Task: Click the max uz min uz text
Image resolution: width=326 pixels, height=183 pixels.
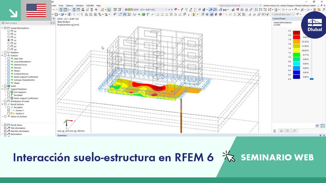Action: 71,131
